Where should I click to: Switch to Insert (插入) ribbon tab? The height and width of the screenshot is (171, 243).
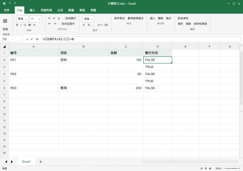pos(32,10)
